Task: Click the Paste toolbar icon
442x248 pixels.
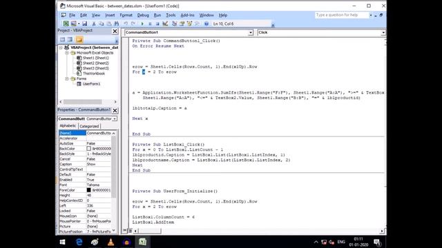Action: coord(109,24)
